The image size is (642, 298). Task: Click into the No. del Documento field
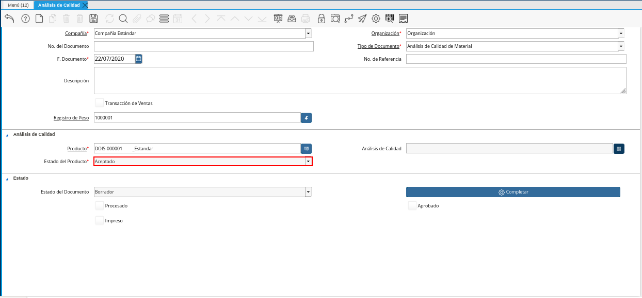coord(204,46)
